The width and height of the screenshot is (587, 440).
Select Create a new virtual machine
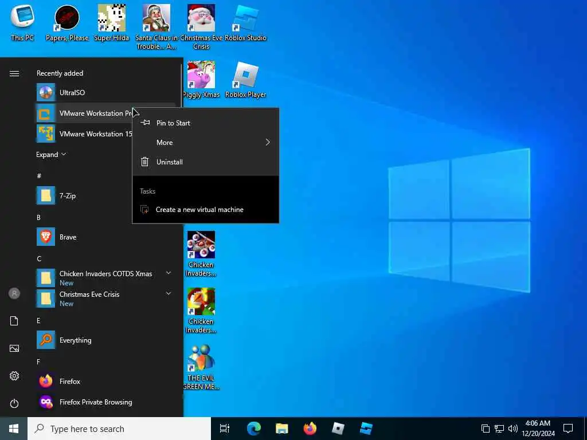pos(206,210)
